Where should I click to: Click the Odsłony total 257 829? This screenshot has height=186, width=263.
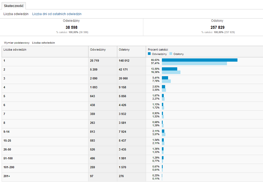click(x=217, y=27)
